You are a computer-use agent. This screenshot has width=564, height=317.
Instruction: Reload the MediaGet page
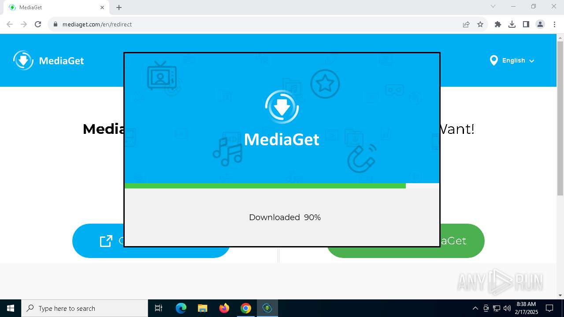pyautogui.click(x=38, y=24)
